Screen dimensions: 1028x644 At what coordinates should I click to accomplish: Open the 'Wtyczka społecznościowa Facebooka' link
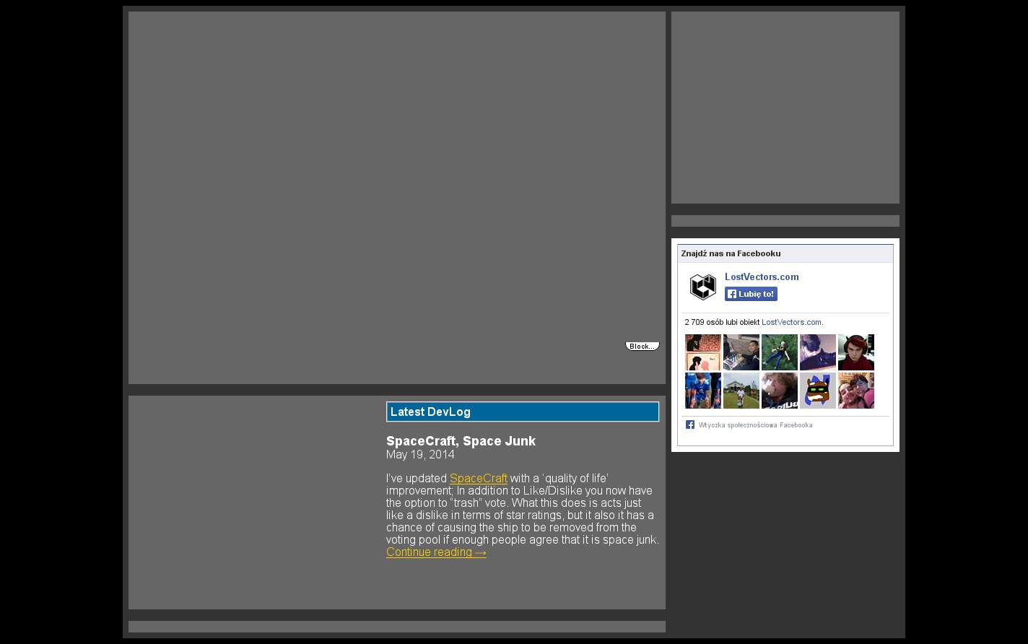[x=755, y=425]
